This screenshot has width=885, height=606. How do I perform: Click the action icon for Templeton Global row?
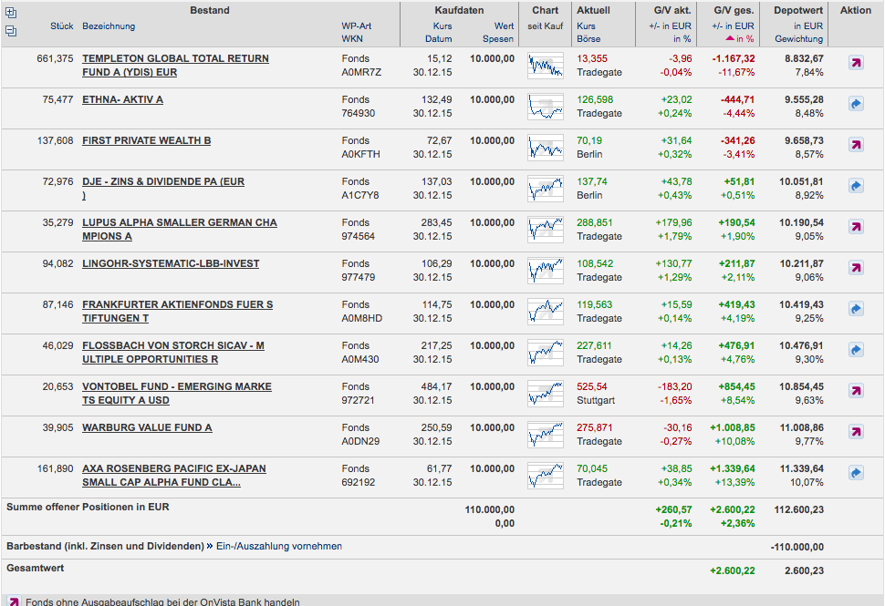point(856,64)
